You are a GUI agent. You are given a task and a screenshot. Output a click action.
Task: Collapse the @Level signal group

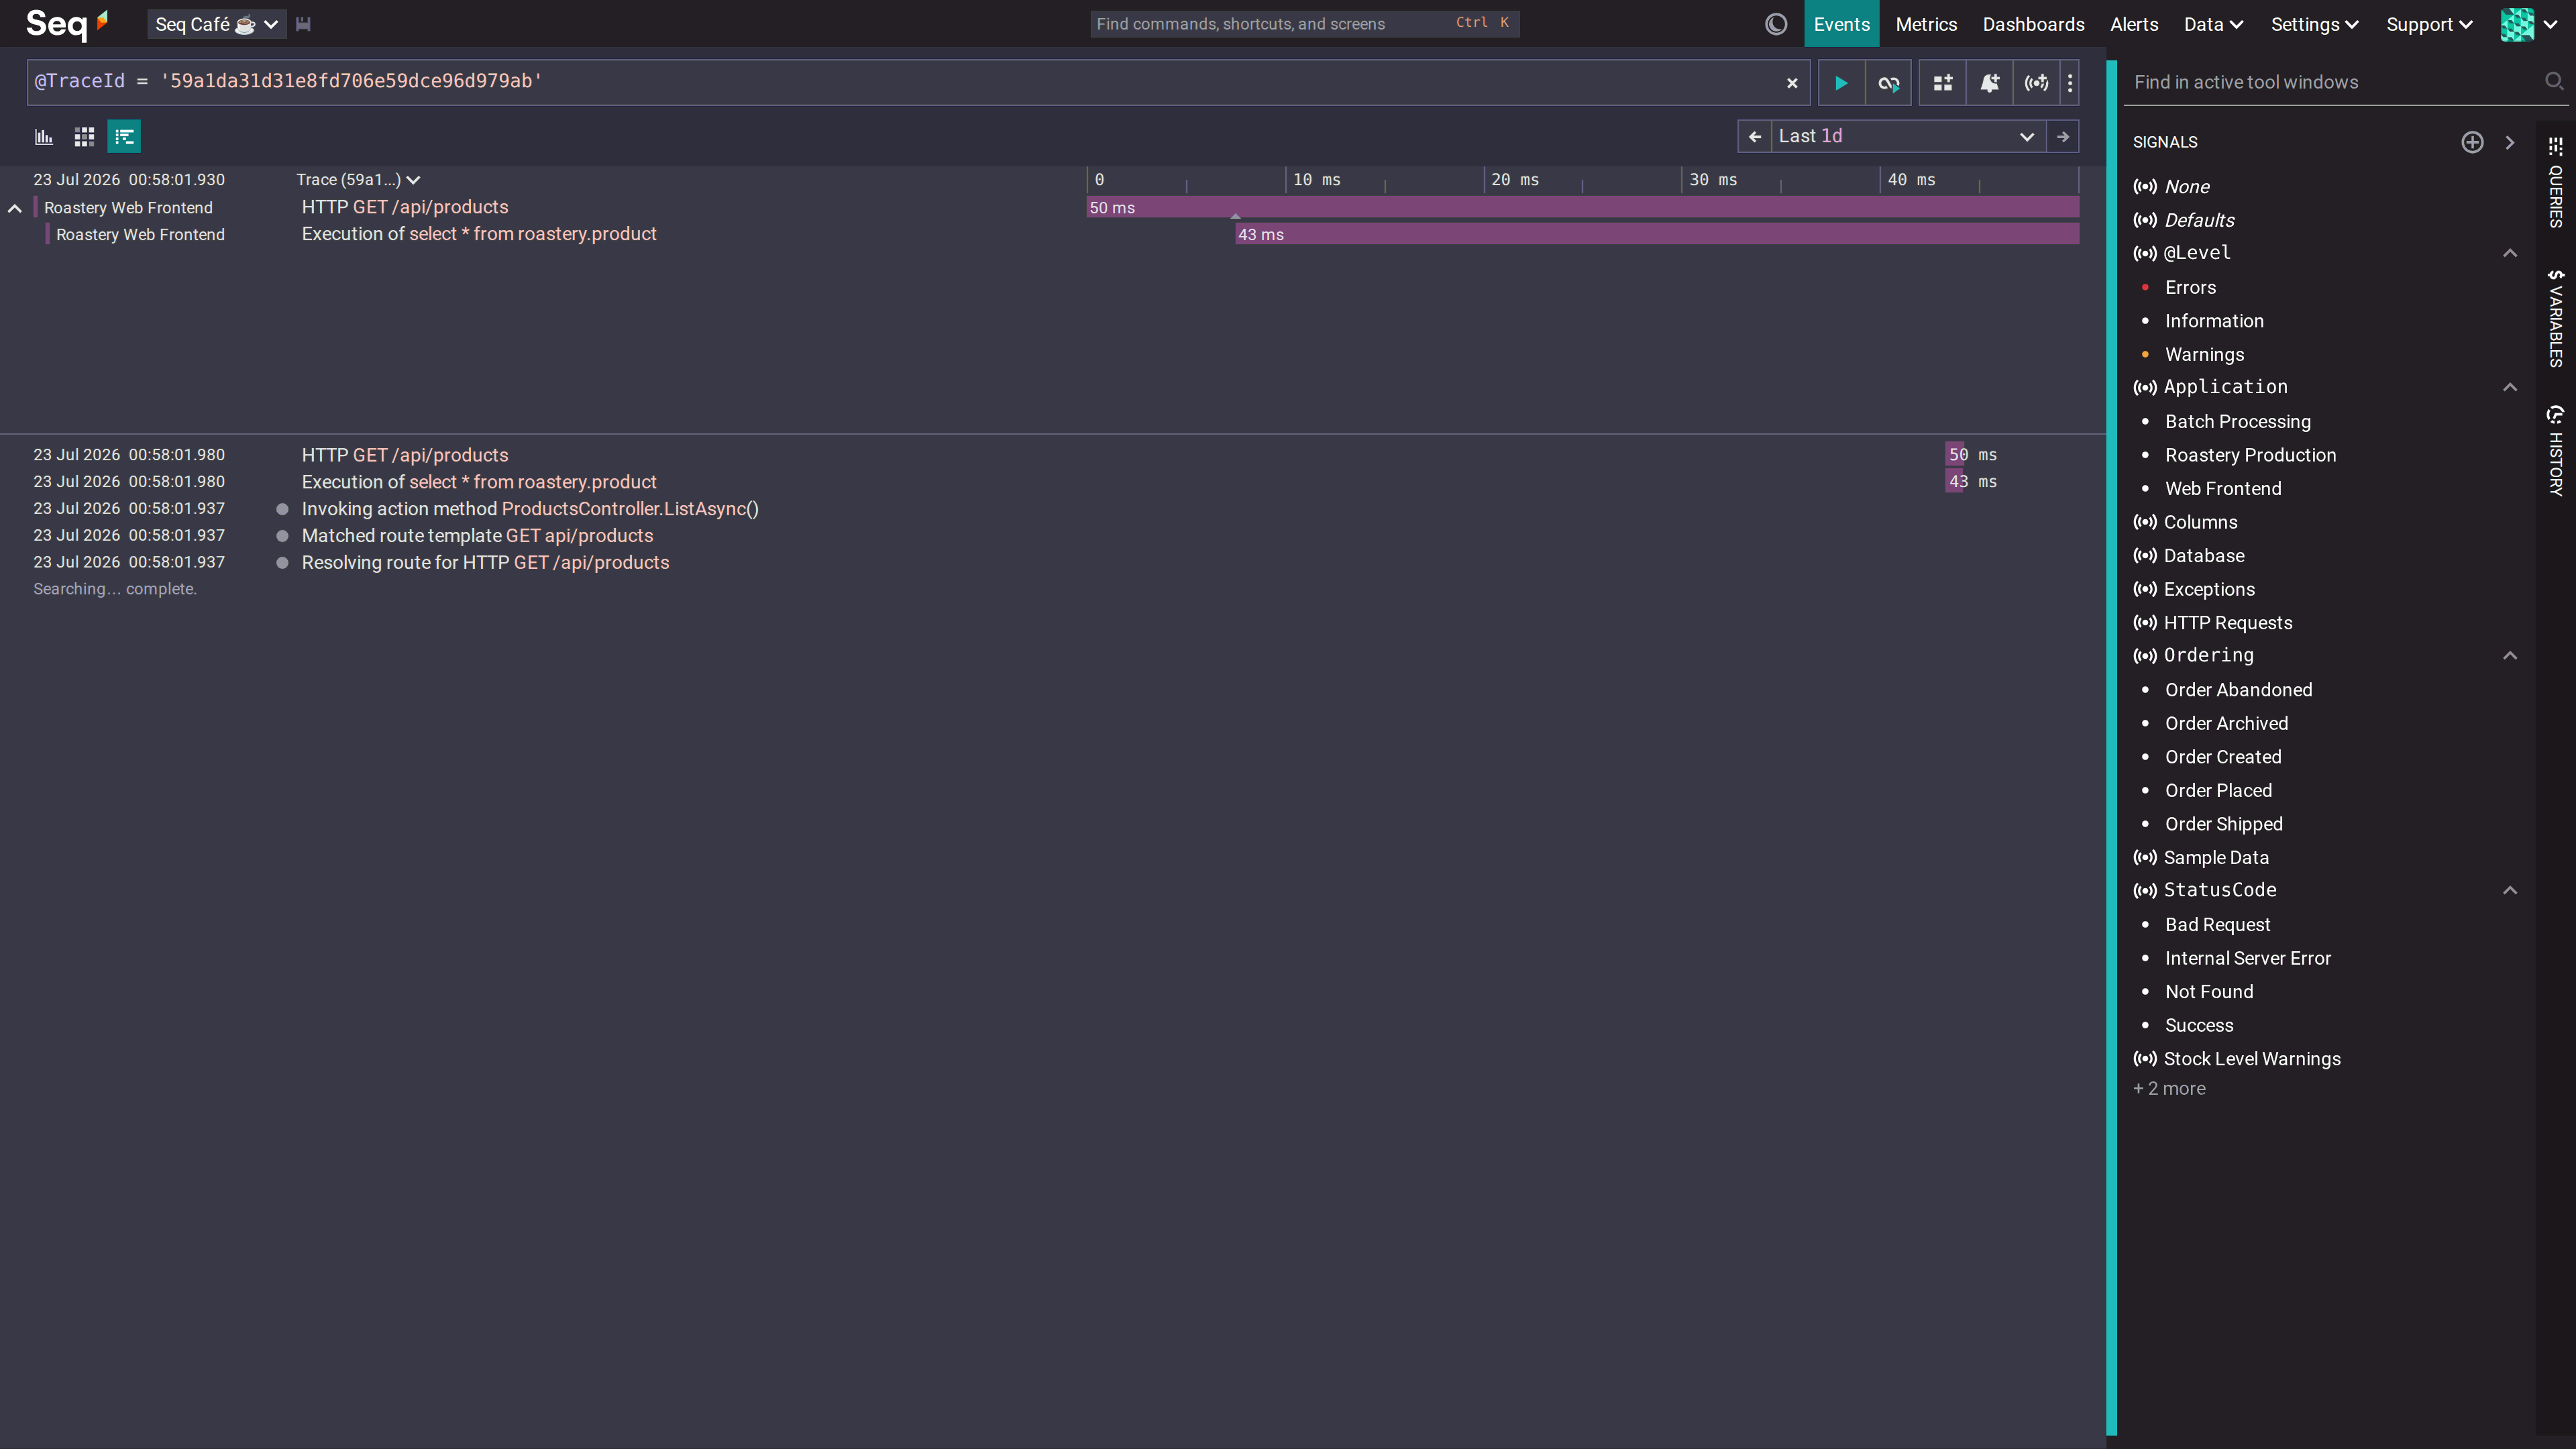click(x=2510, y=253)
